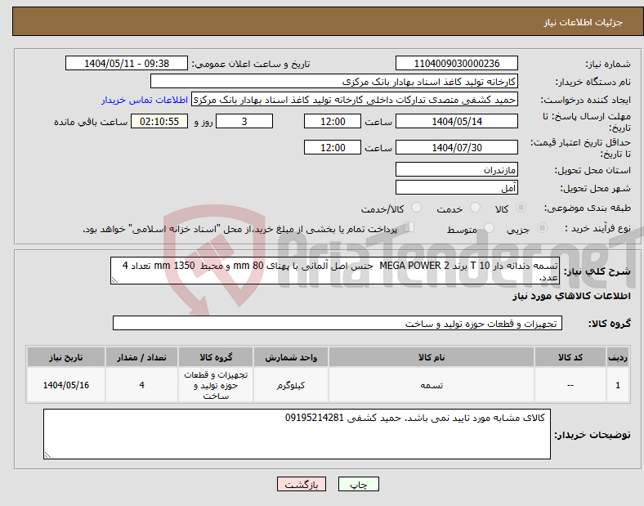Viewport: 644px width, 506px height.
Task: Click the price validity date 1404/07/30
Action: pyautogui.click(x=456, y=147)
